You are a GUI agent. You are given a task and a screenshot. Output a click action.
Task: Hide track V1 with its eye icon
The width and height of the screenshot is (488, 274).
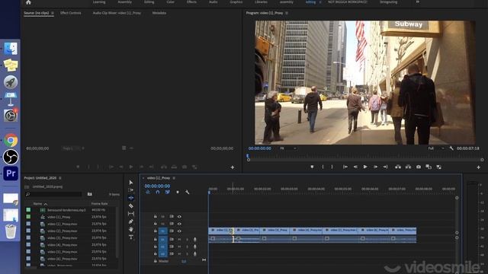[x=179, y=231]
